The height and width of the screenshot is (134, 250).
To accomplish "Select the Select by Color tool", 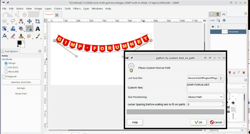I will tap(21, 21).
